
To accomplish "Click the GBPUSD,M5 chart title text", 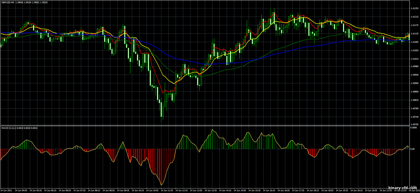I will tap(8, 3).
